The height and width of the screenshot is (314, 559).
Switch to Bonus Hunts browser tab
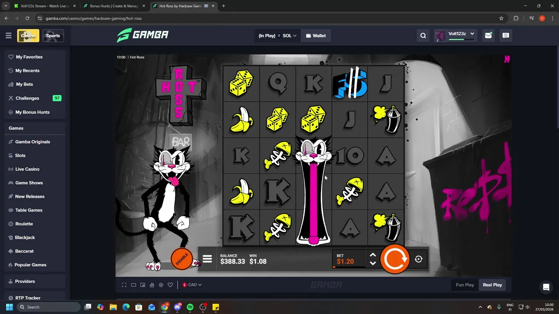pos(114,6)
